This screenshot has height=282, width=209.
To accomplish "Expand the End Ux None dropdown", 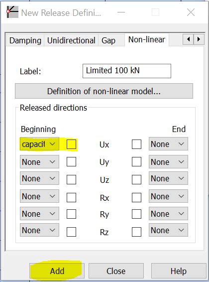I will click(168, 144).
